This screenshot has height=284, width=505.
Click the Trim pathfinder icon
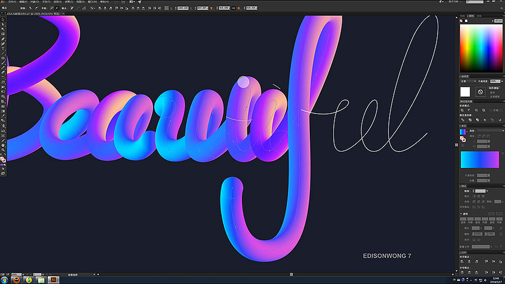(470, 120)
